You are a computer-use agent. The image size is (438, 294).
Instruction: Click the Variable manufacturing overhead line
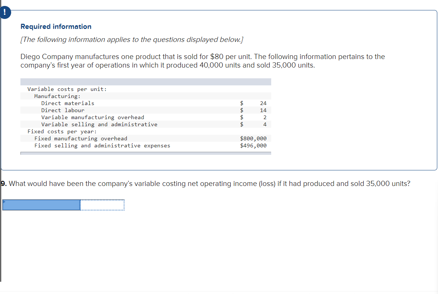[92, 117]
